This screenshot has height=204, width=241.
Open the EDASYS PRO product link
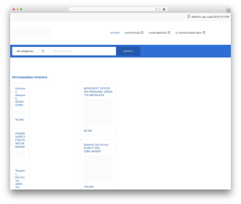pyautogui.click(x=20, y=97)
